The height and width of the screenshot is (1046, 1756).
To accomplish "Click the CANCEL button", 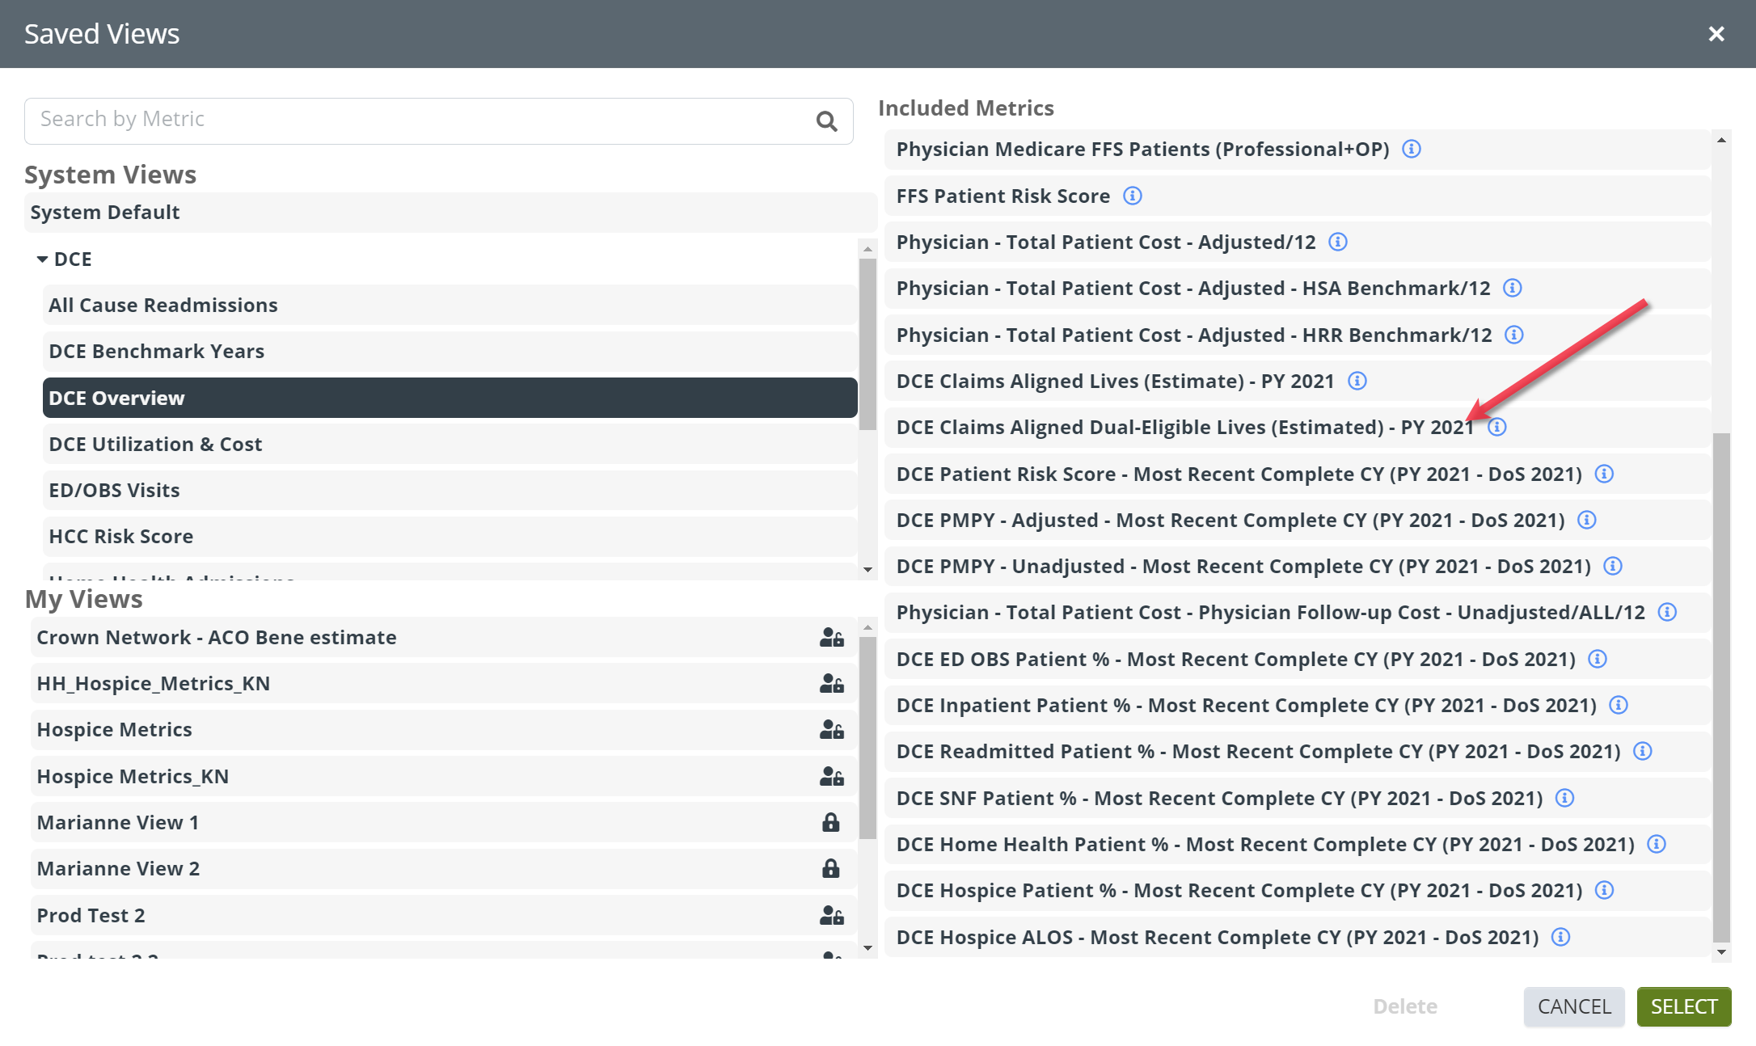I will (x=1574, y=1006).
